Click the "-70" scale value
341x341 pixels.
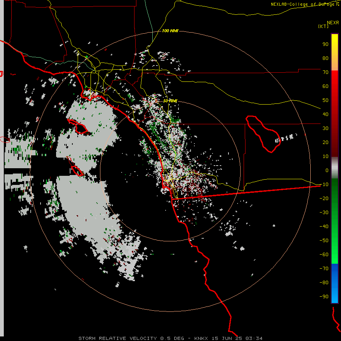(x=324, y=268)
